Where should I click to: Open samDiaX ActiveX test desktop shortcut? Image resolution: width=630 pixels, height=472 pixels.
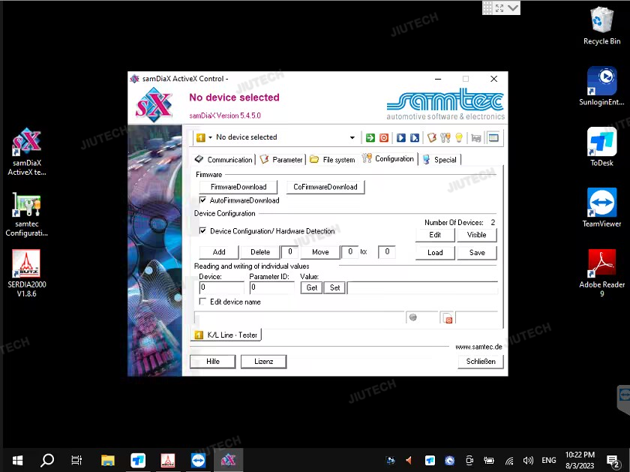click(27, 152)
